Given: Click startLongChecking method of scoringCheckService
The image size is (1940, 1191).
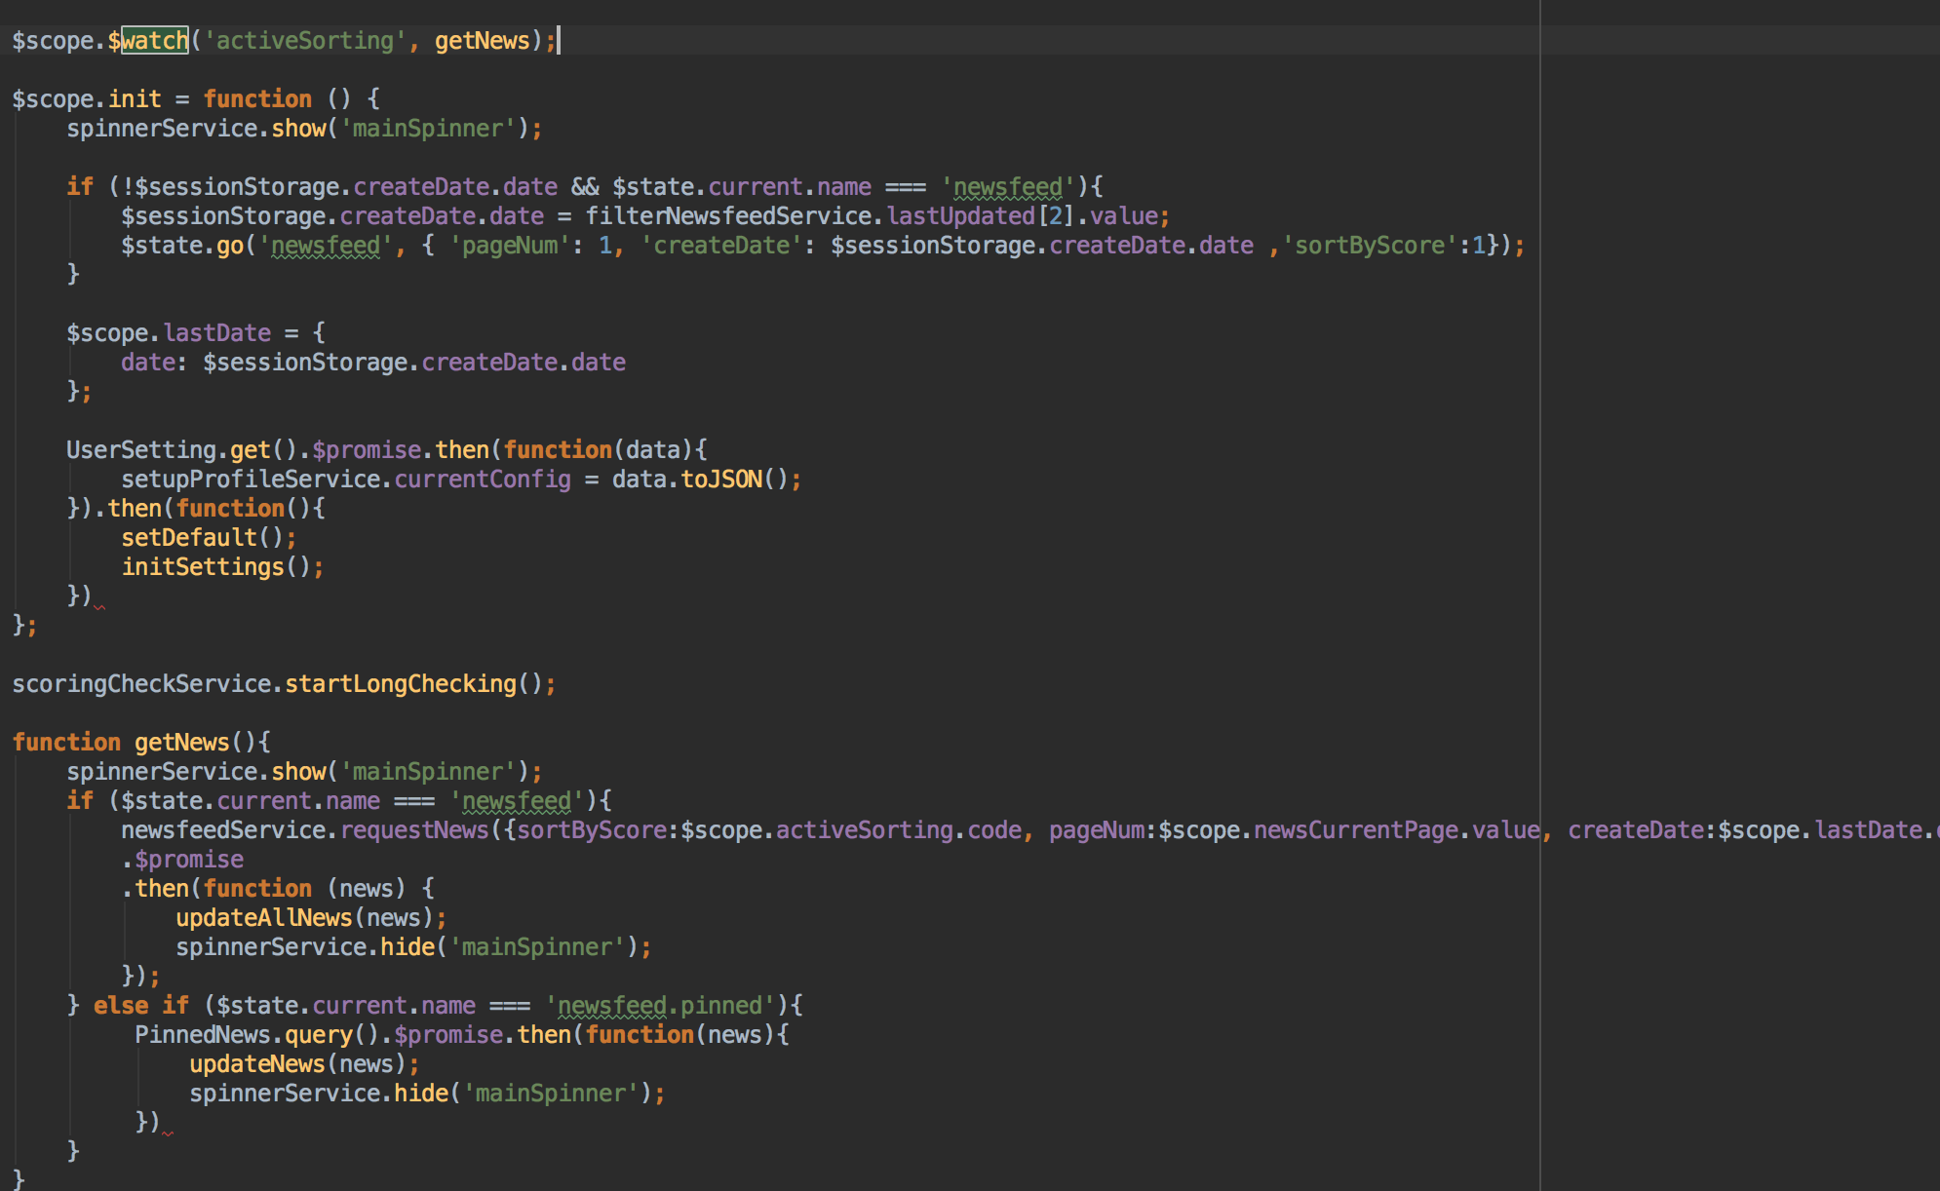Looking at the screenshot, I should 400,684.
